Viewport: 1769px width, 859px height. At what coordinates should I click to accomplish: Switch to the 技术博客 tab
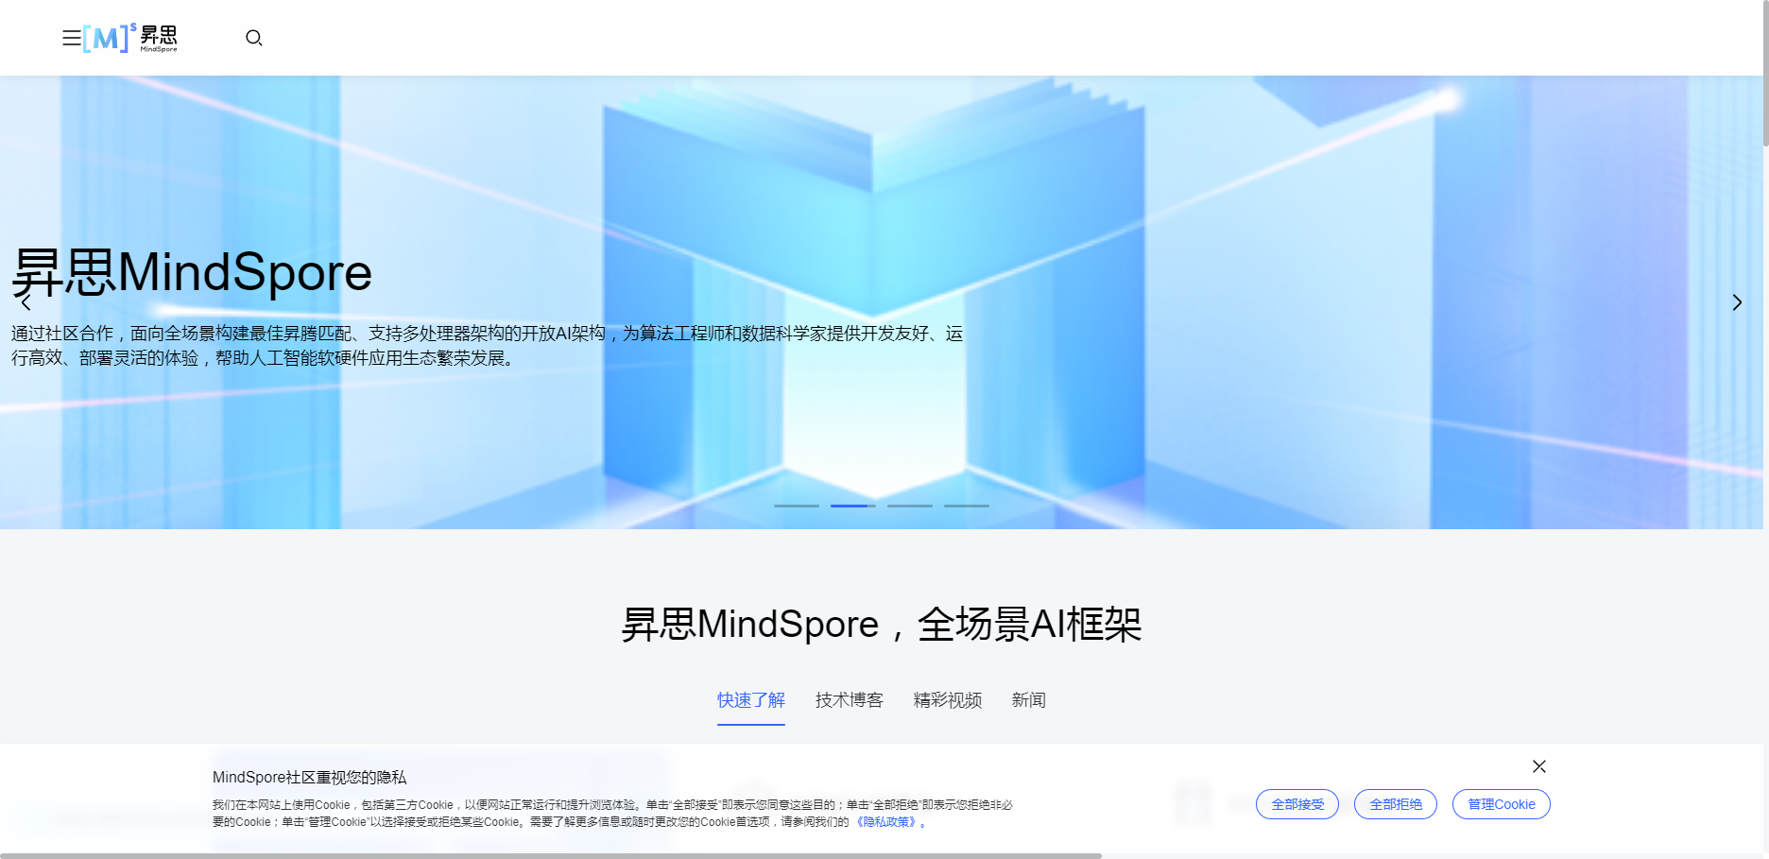tap(850, 700)
